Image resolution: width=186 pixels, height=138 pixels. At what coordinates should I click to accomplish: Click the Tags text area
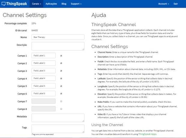pyautogui.click(x=58, y=128)
